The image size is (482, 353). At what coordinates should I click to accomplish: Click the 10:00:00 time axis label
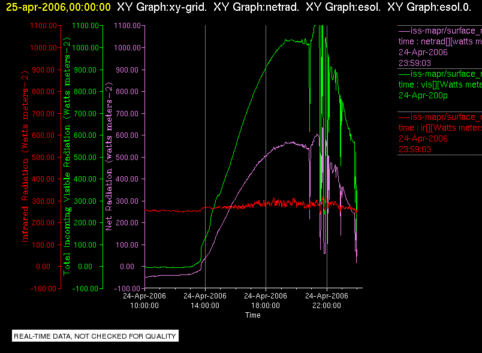coord(144,306)
